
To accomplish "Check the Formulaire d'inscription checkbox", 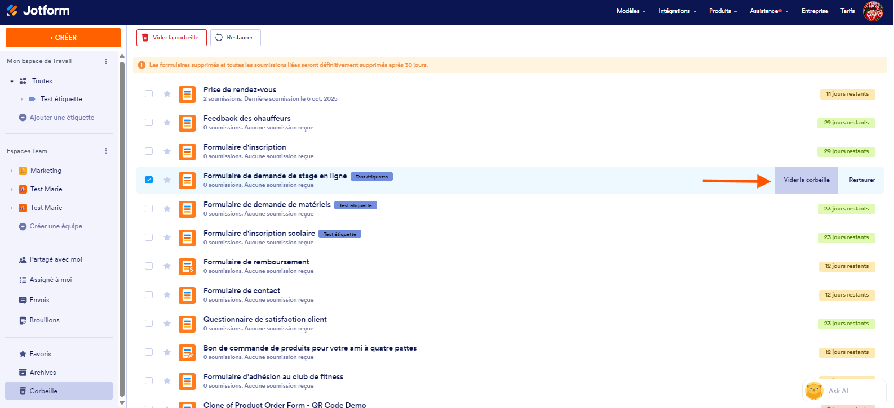I will pos(149,151).
